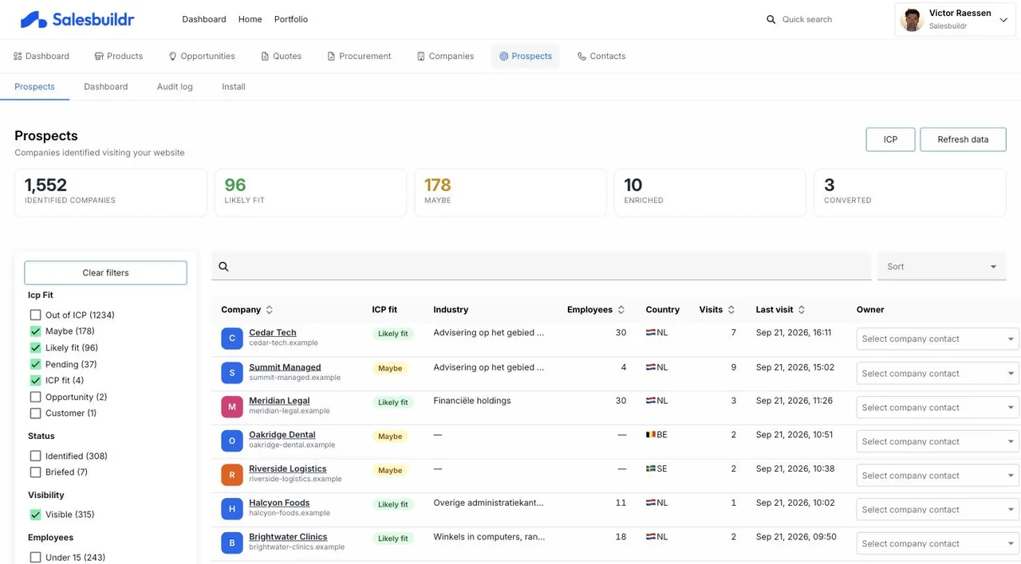
Task: Uncheck the Pending (37) filter
Action: (x=35, y=364)
